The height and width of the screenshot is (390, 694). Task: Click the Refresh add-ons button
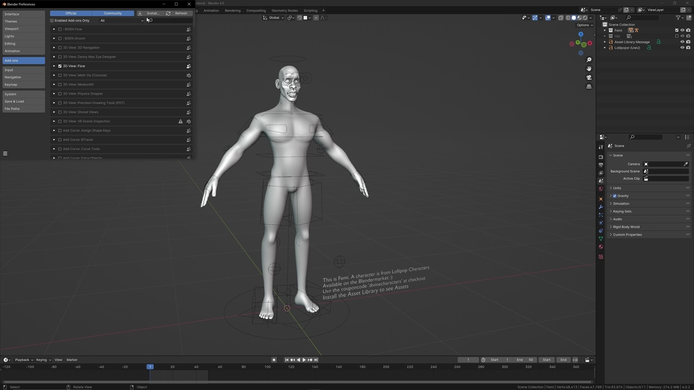coord(177,13)
